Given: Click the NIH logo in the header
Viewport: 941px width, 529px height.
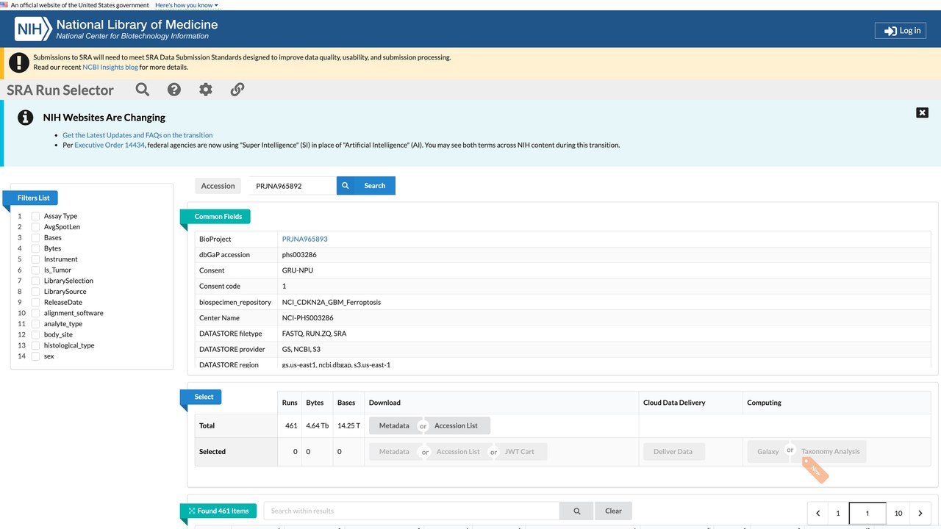Looking at the screenshot, I should tap(35, 29).
